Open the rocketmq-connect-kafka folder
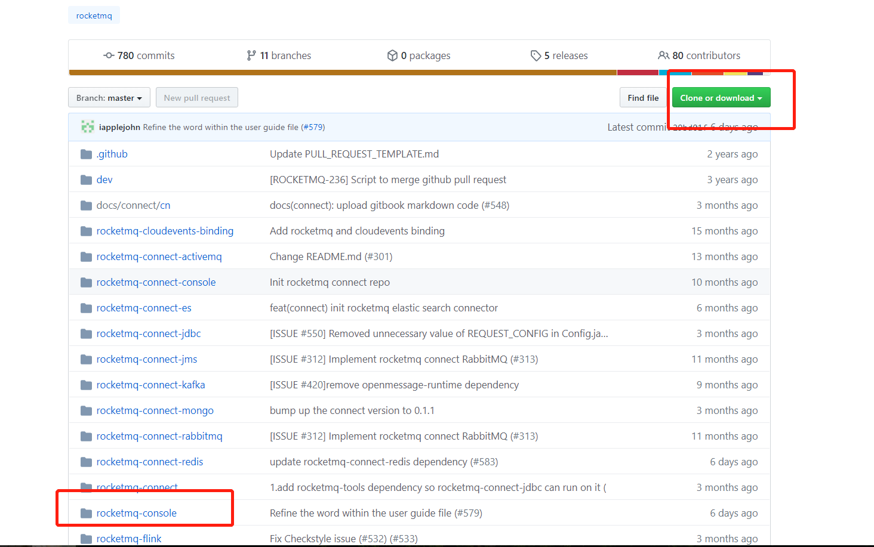The height and width of the screenshot is (547, 874). pyautogui.click(x=150, y=385)
